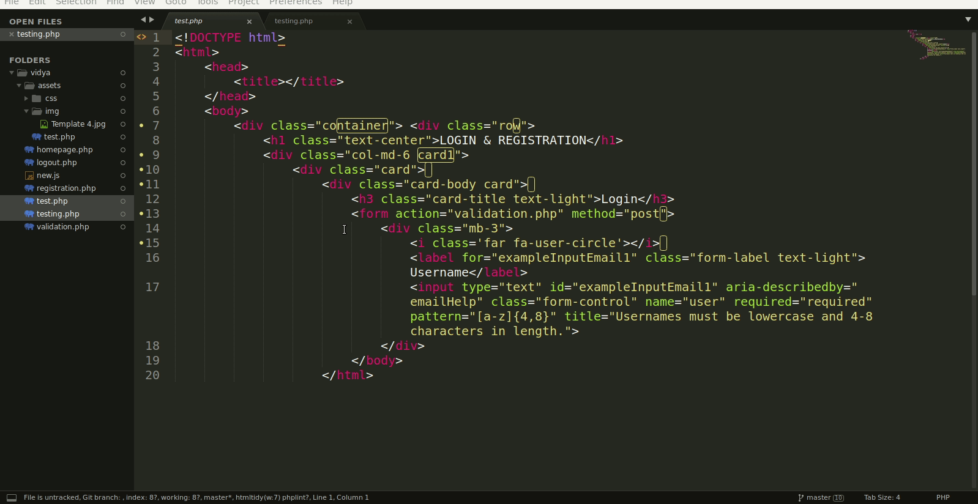Click the css folder icon
978x504 pixels.
click(x=37, y=98)
